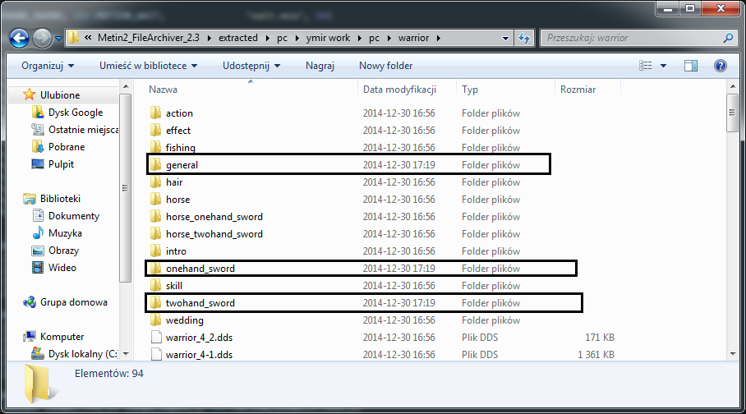
Task: Open the Udostępnij menu
Action: point(251,66)
